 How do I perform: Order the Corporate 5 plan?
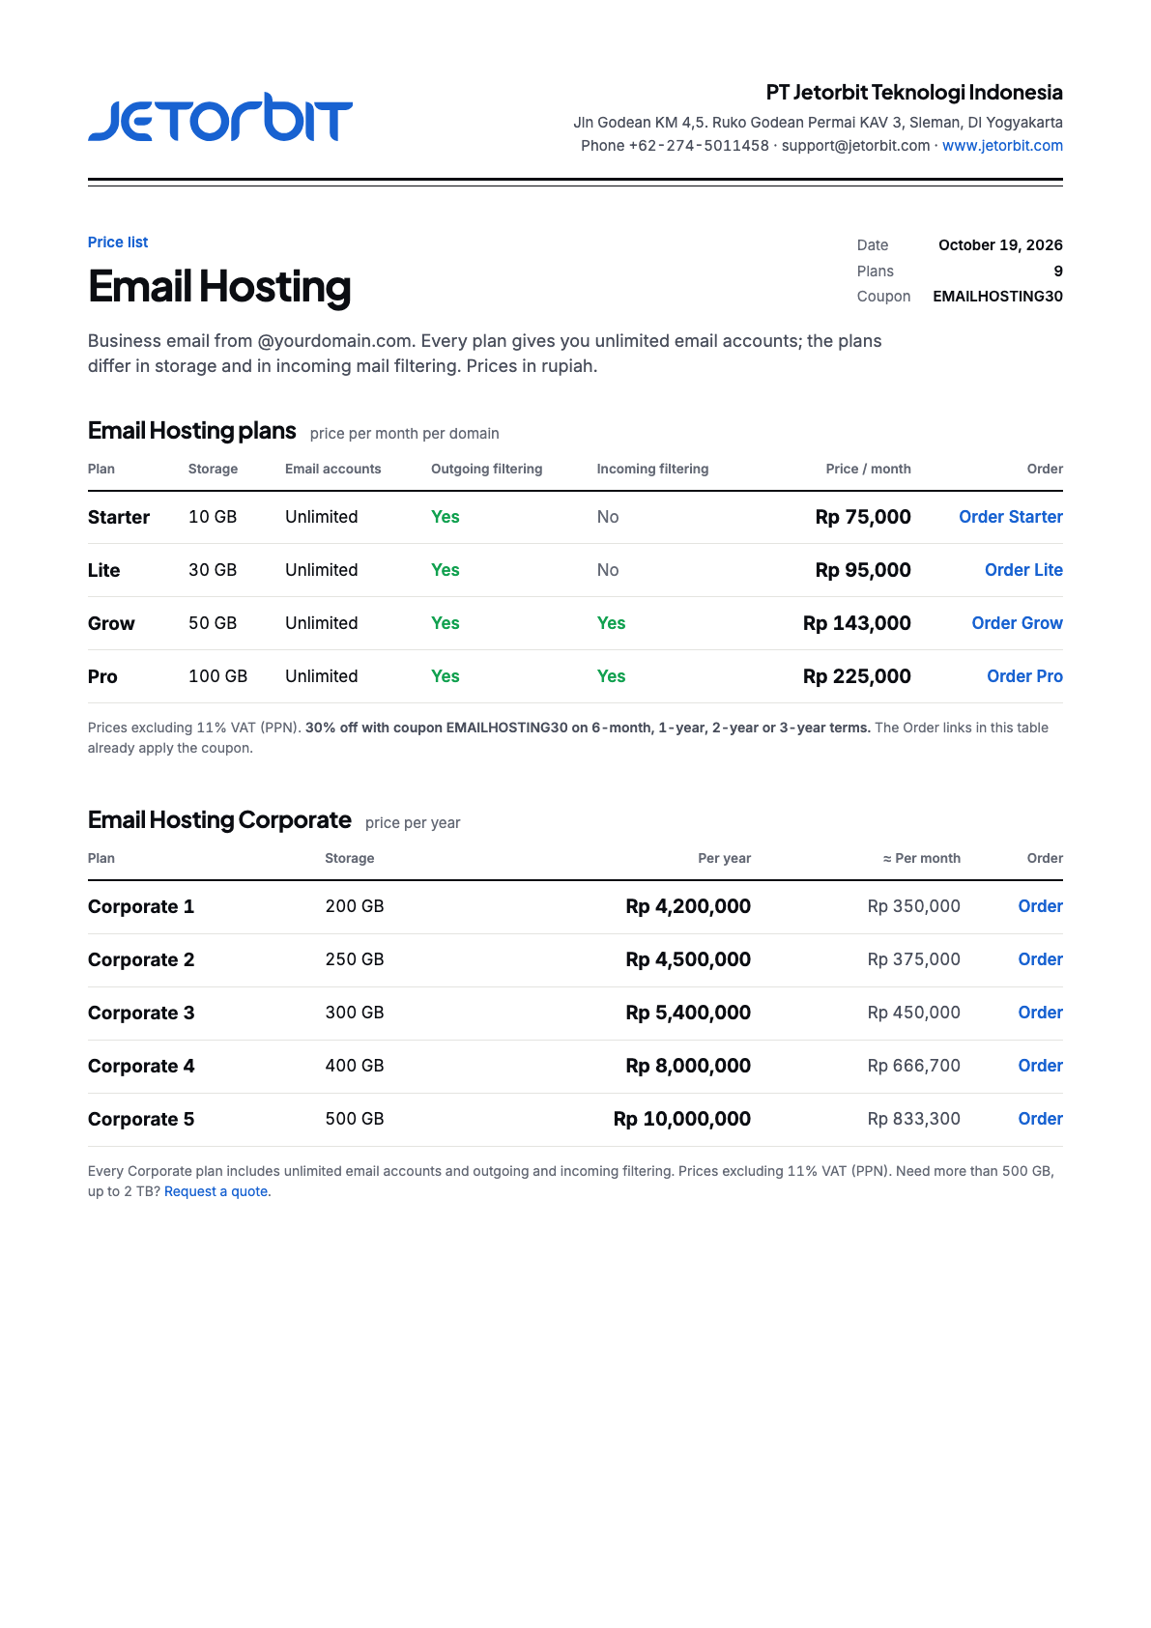click(x=1040, y=1119)
